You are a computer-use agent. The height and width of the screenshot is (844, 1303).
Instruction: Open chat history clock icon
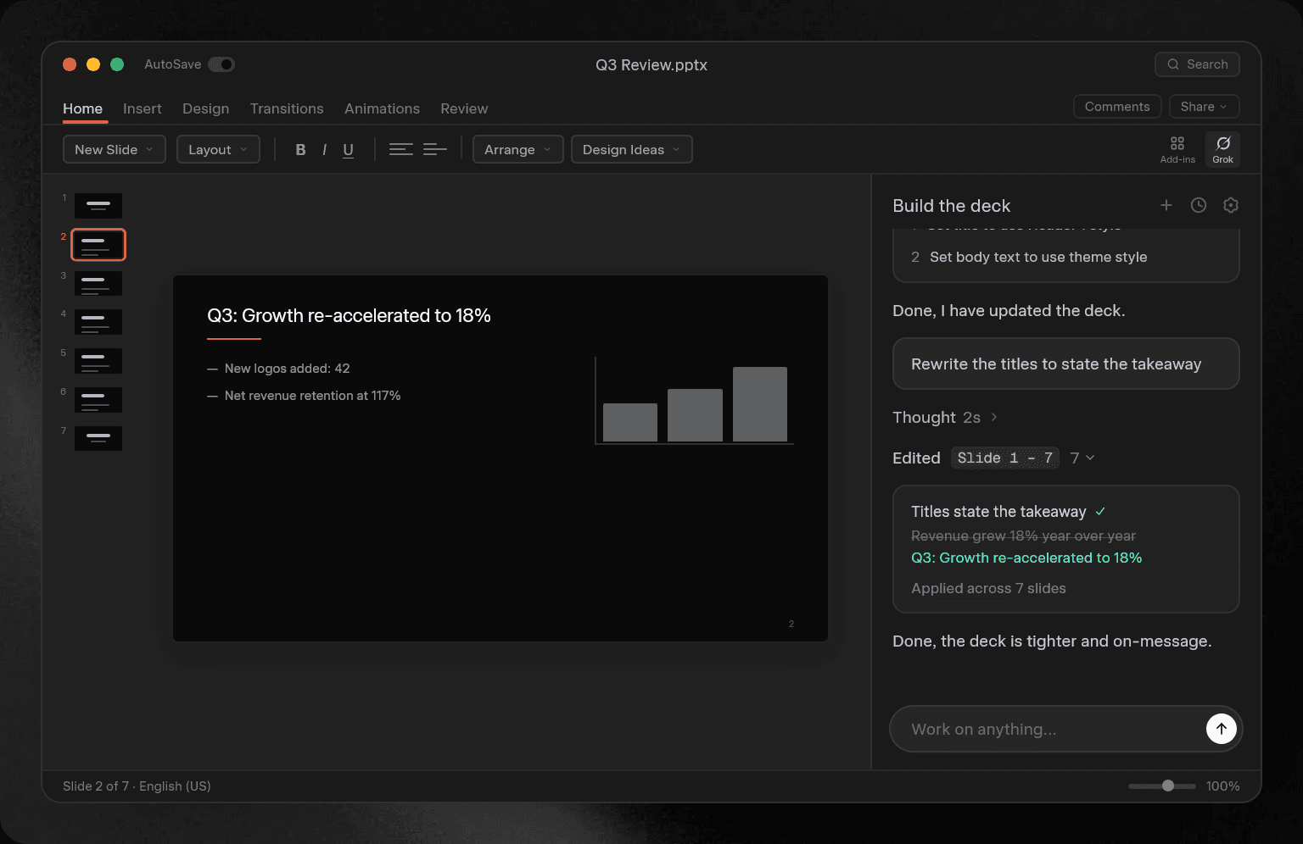[x=1199, y=205]
